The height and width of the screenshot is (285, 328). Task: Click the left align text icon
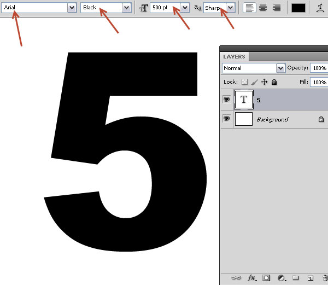click(249, 8)
